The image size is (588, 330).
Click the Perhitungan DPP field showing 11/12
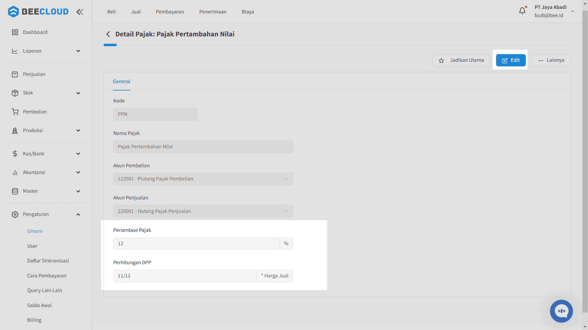185,276
